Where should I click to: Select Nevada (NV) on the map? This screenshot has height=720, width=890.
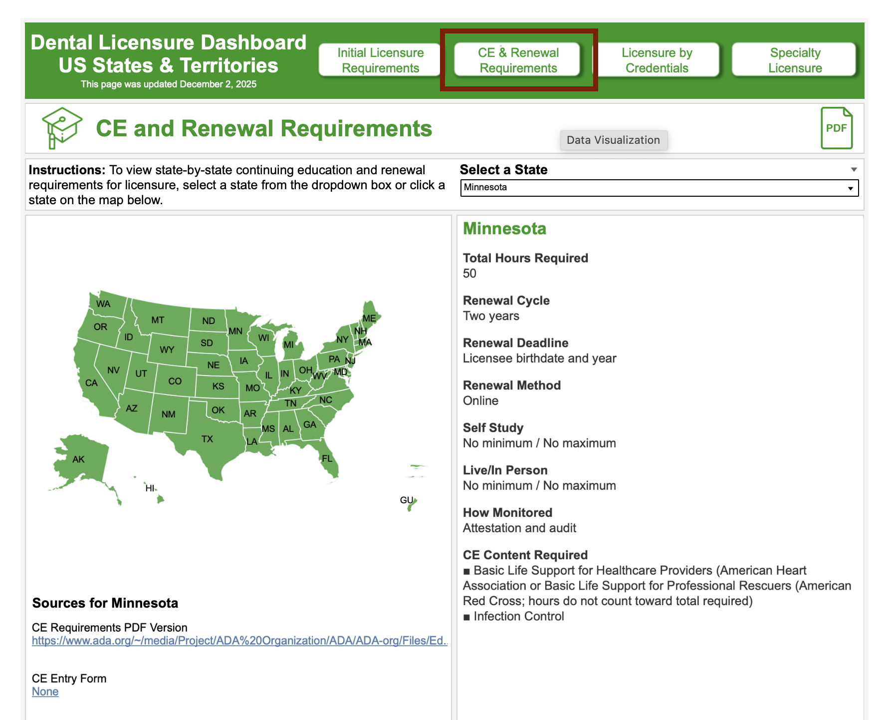113,370
